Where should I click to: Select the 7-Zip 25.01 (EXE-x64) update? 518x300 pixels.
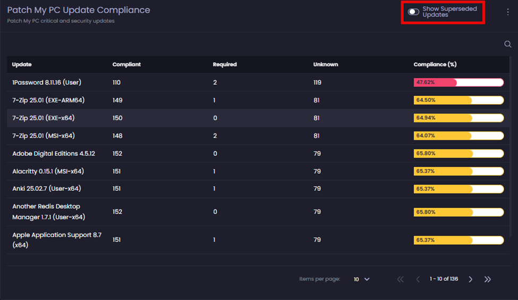pyautogui.click(x=43, y=118)
